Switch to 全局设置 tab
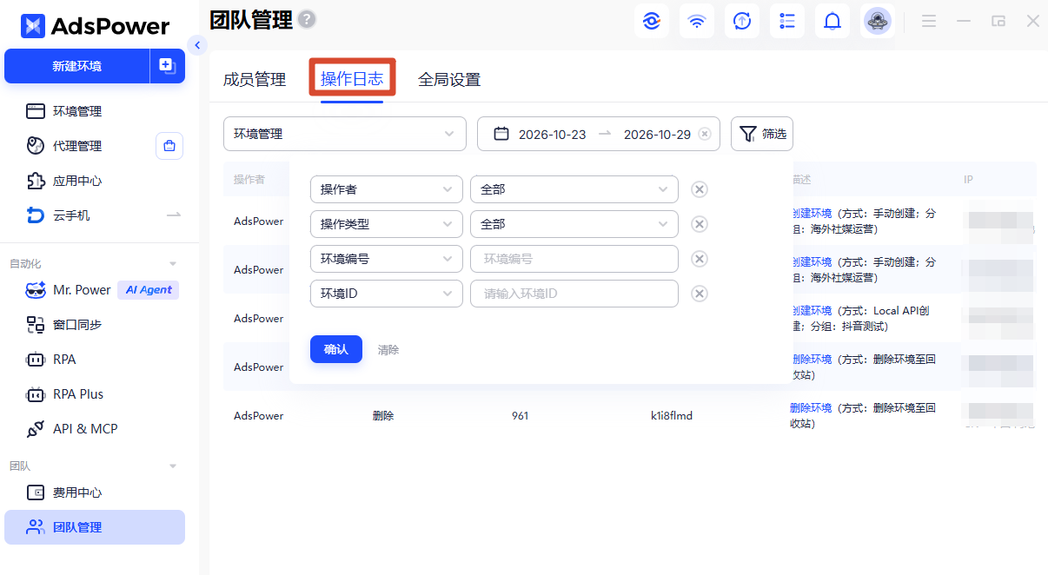Screen dimensions: 1048x575 point(449,80)
